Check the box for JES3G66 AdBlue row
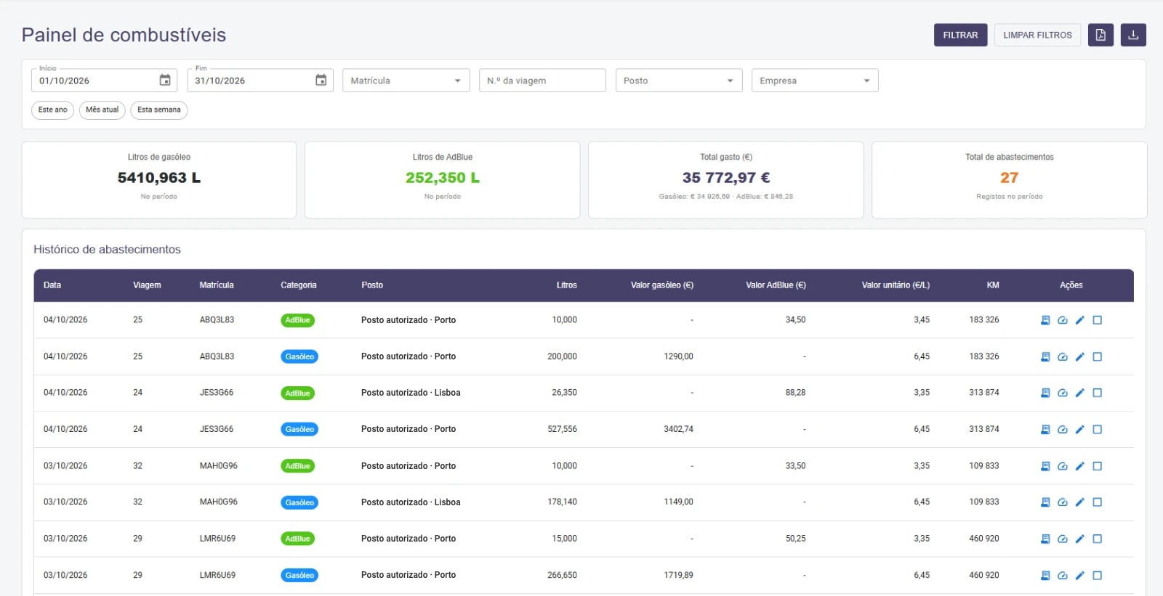The image size is (1163, 596). click(x=1098, y=393)
